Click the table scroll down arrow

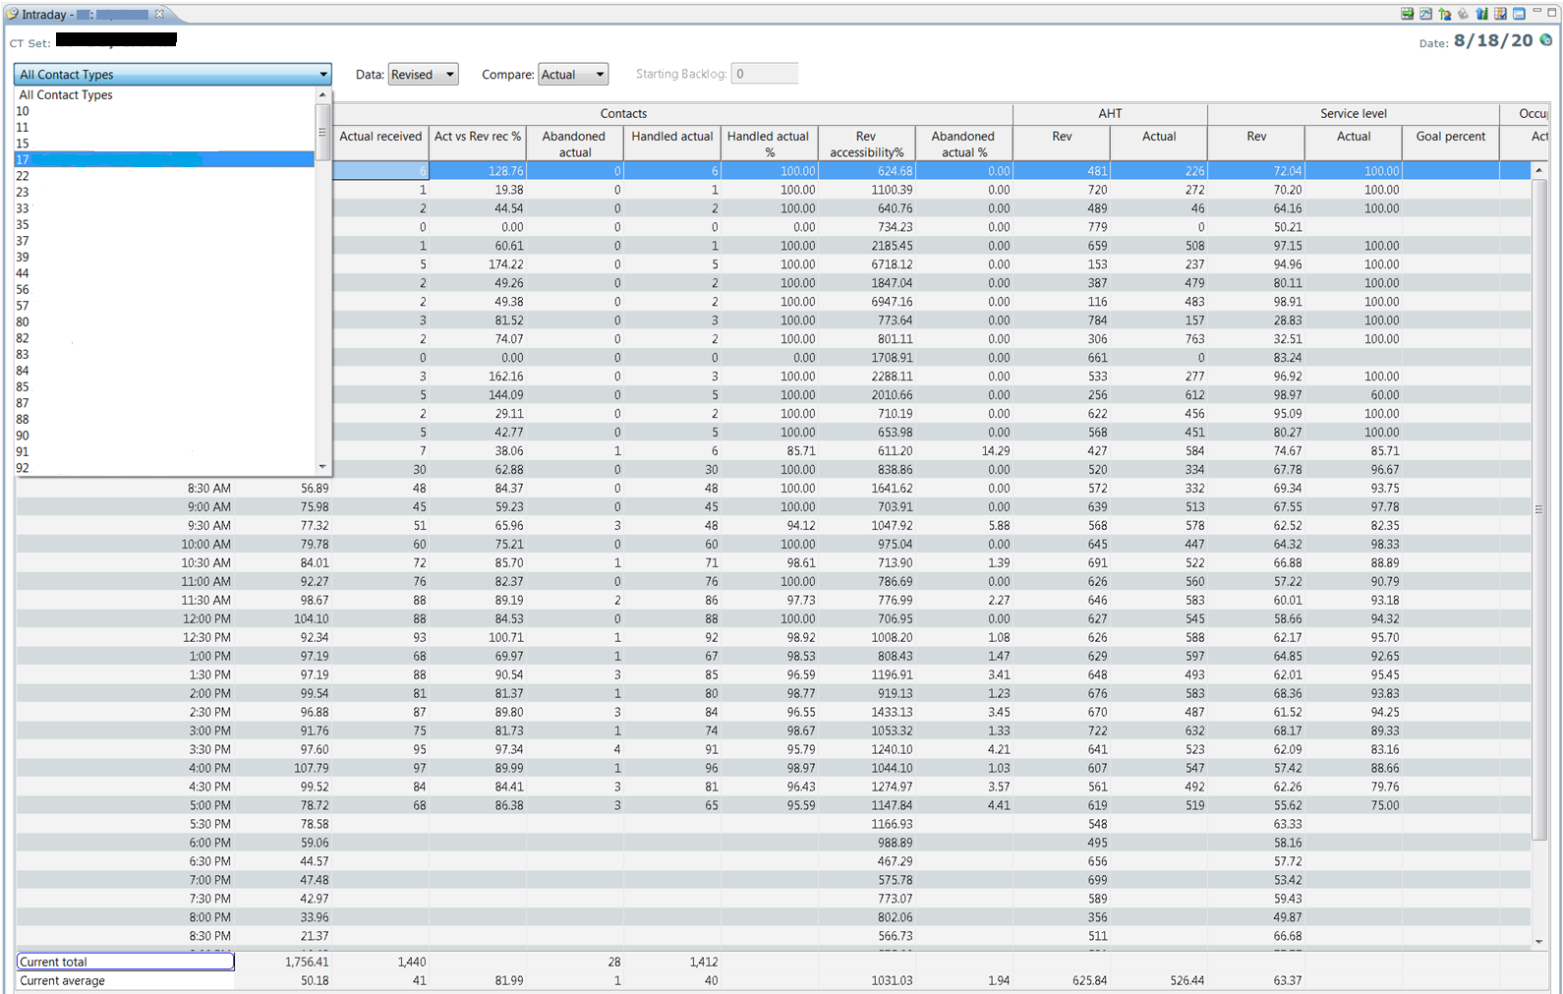1539,942
